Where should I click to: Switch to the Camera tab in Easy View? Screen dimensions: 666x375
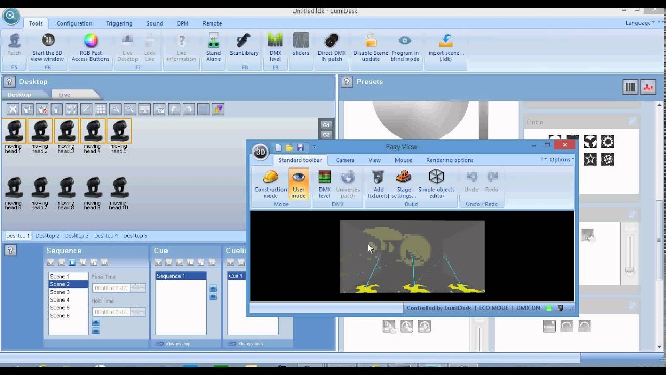(345, 160)
